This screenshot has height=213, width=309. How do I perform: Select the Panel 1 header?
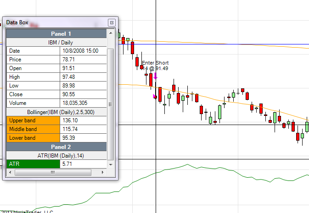(x=56, y=33)
